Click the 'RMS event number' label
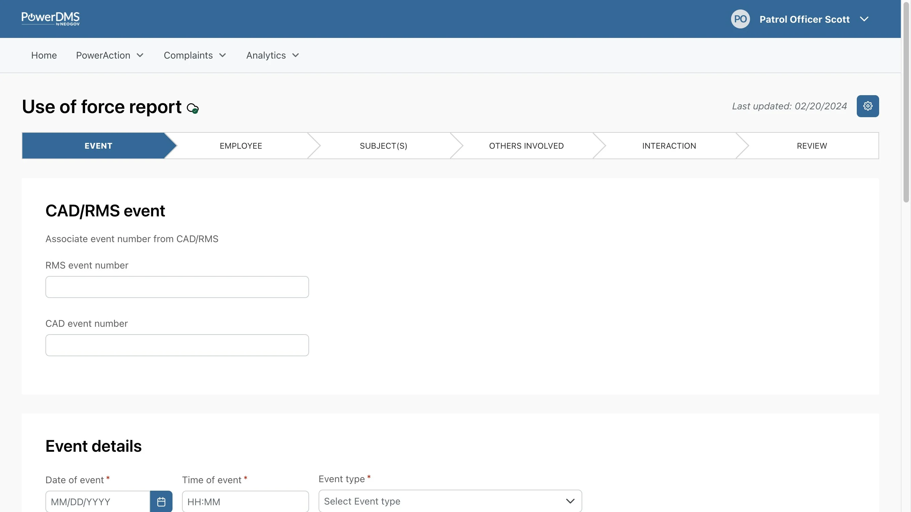Viewport: 911px width, 512px height. point(87,265)
